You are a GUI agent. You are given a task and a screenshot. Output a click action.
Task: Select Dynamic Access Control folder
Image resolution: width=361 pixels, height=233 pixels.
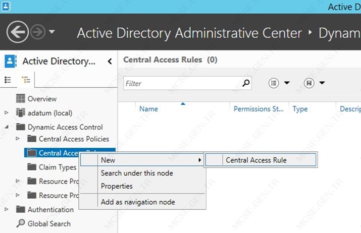(65, 127)
